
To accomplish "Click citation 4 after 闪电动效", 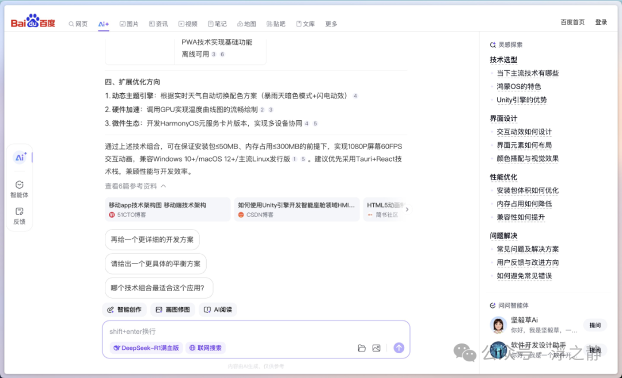I will pyautogui.click(x=355, y=96).
